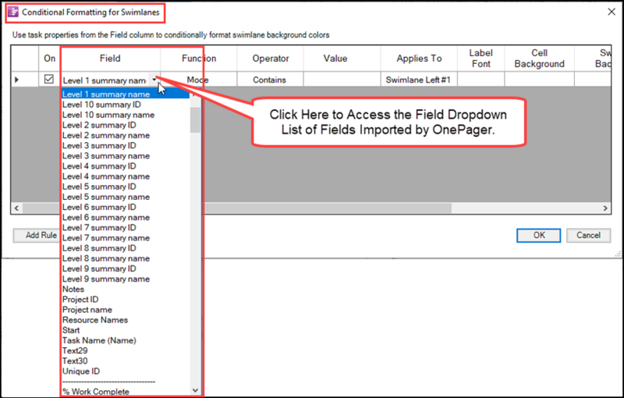Pick Level 2 summary name option
Image resolution: width=624 pixels, height=398 pixels.
click(106, 135)
